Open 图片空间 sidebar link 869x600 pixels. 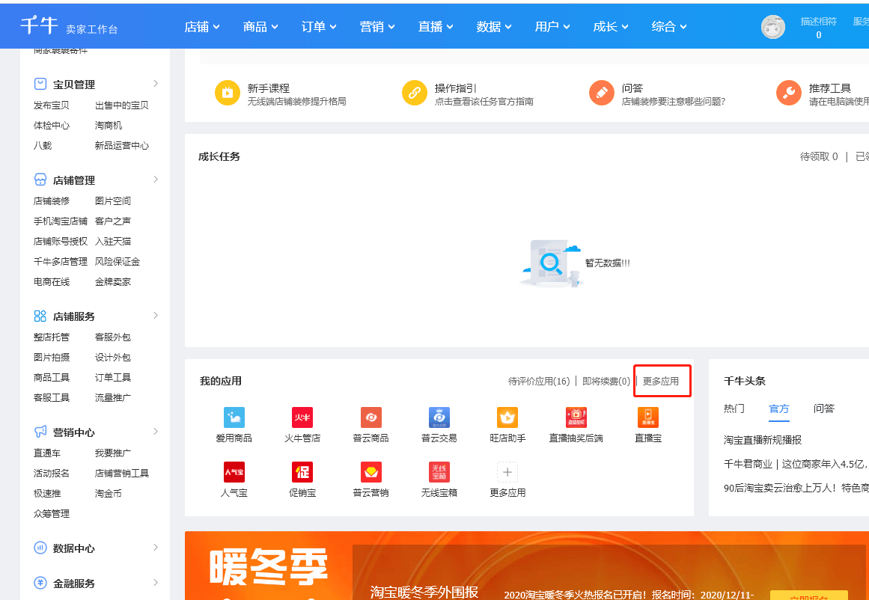pos(112,201)
